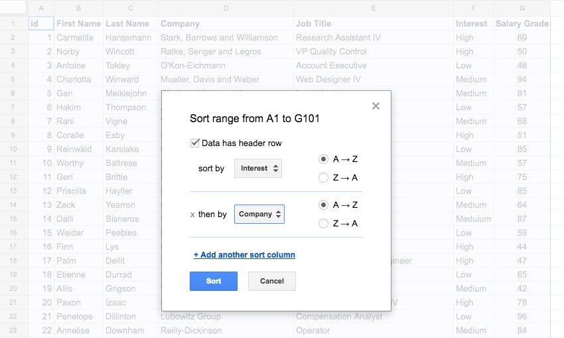This screenshot has height=338, width=564.
Task: Click the misspelled 'Meduium' cell
Action: pyautogui.click(x=473, y=219)
